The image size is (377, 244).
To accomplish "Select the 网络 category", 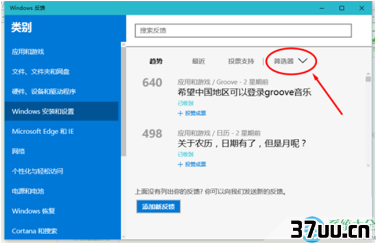I will (19, 151).
